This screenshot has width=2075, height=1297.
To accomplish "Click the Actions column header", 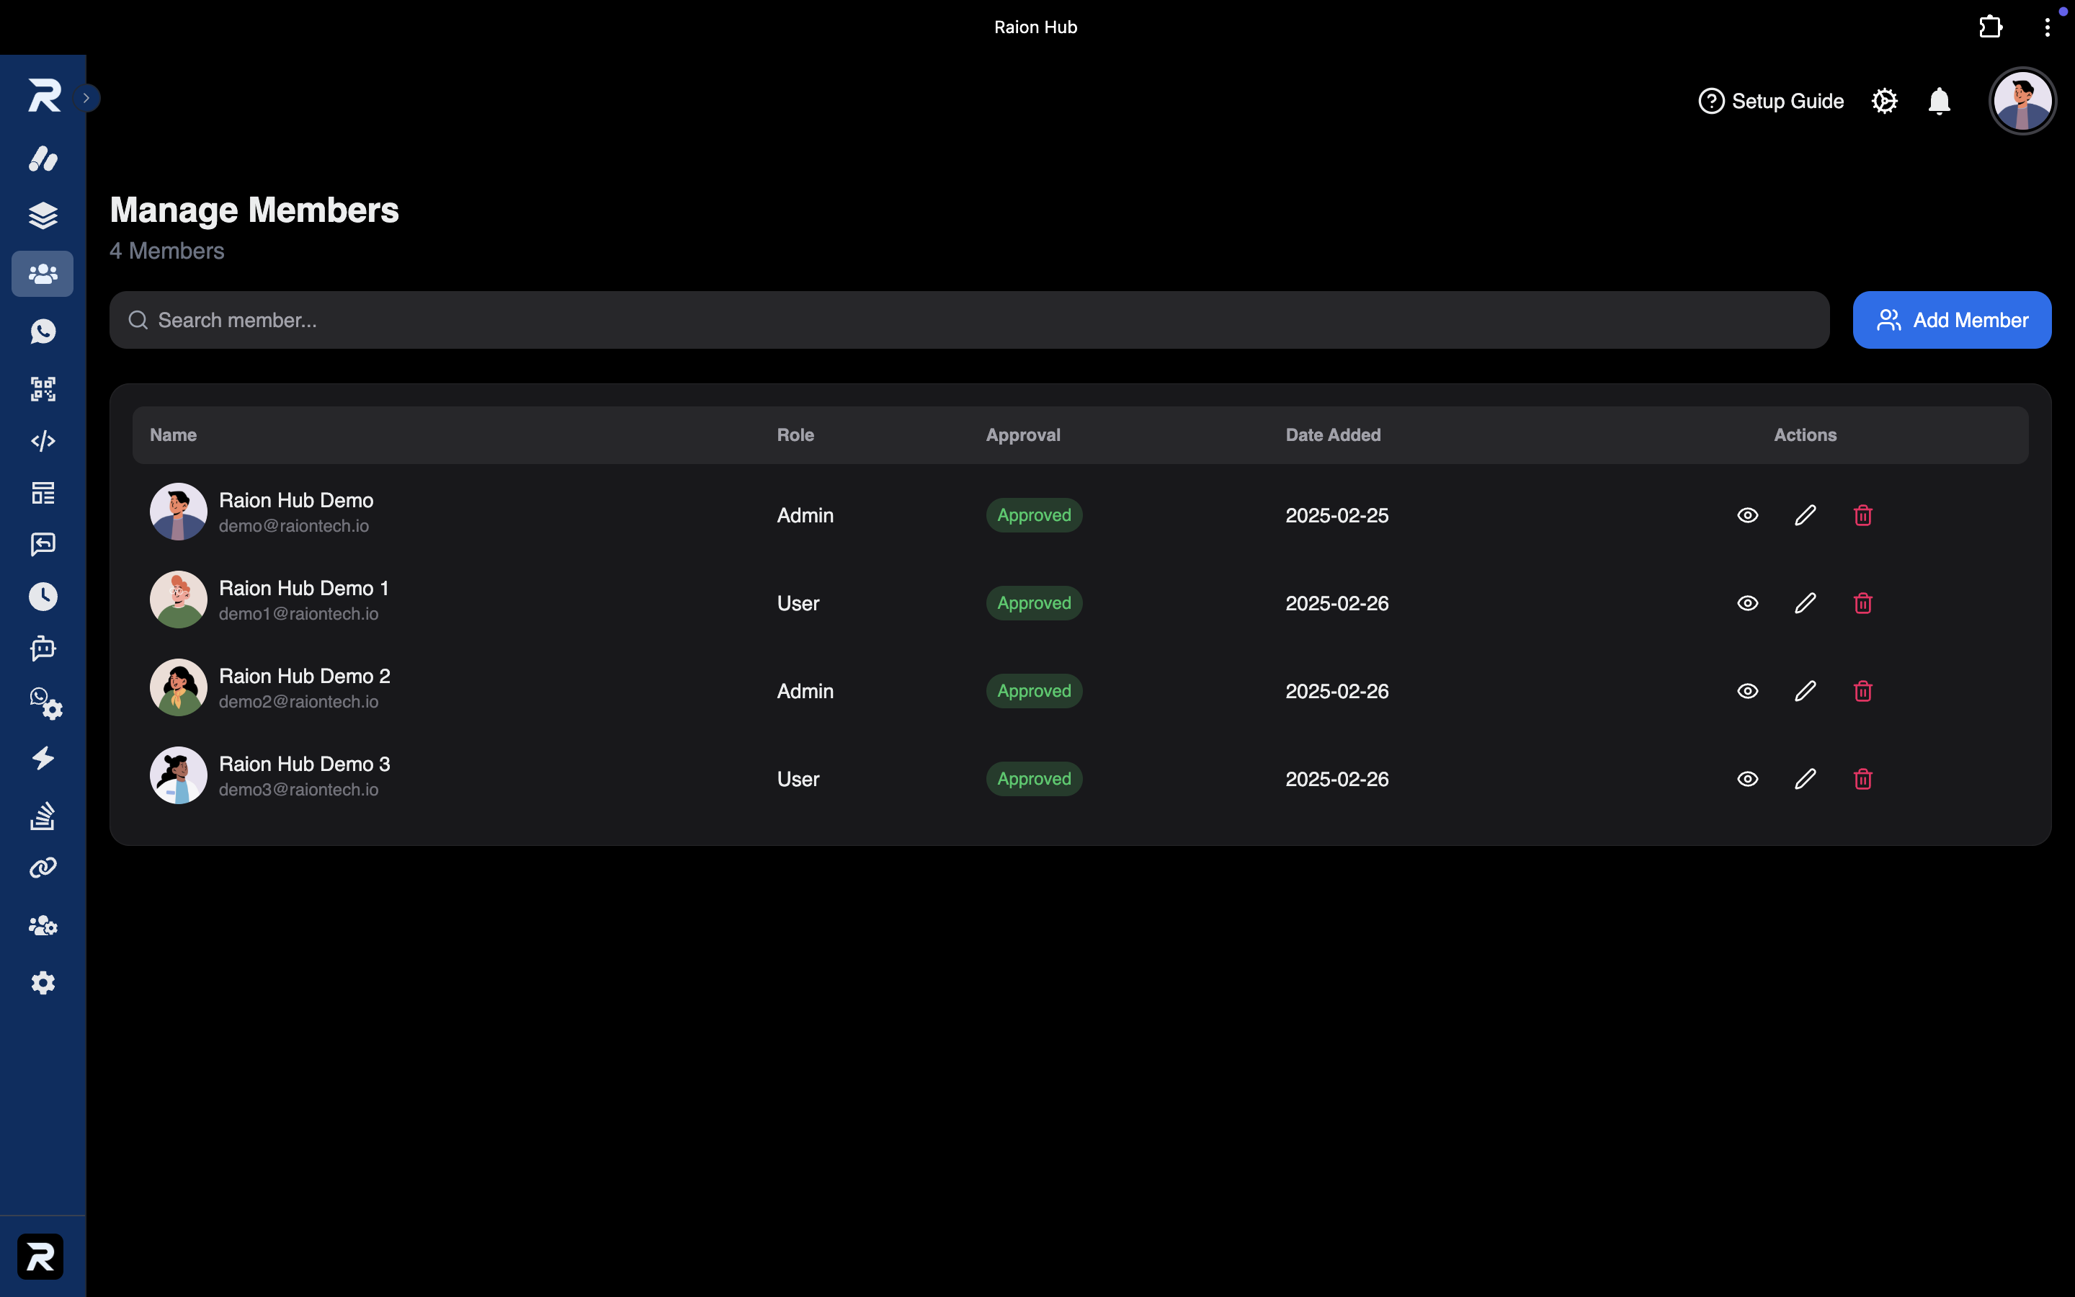I will 1805,435.
